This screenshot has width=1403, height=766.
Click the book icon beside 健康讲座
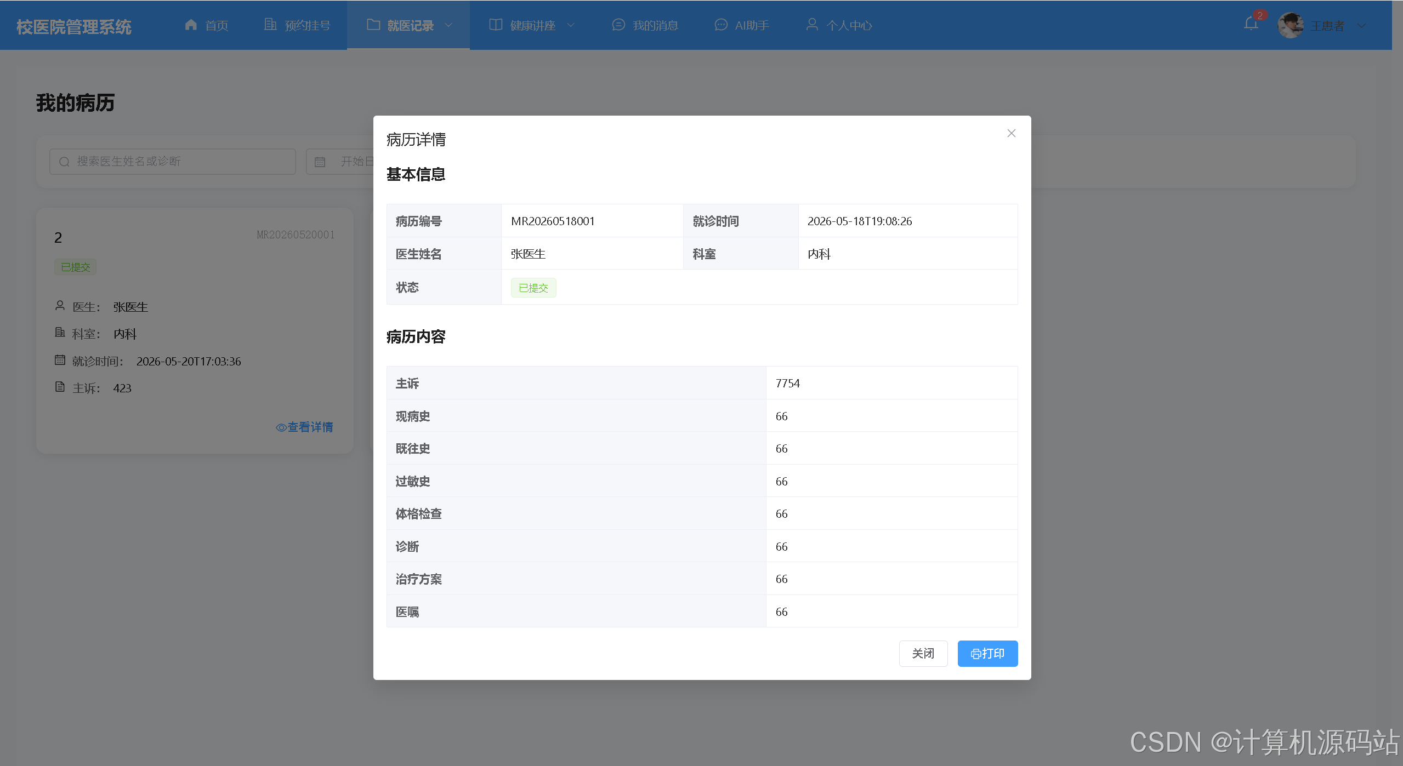496,25
